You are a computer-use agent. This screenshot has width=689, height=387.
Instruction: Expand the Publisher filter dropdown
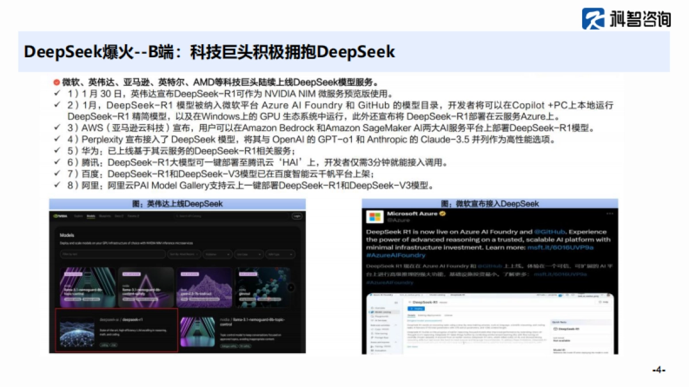(216, 254)
